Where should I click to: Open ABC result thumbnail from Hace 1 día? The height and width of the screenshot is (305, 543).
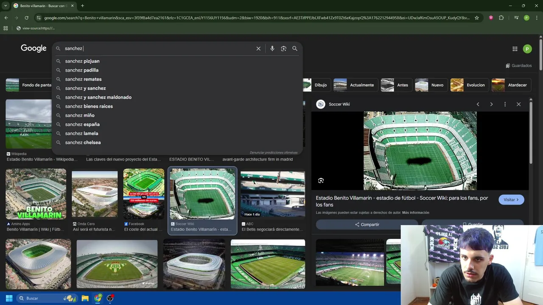pos(273,194)
